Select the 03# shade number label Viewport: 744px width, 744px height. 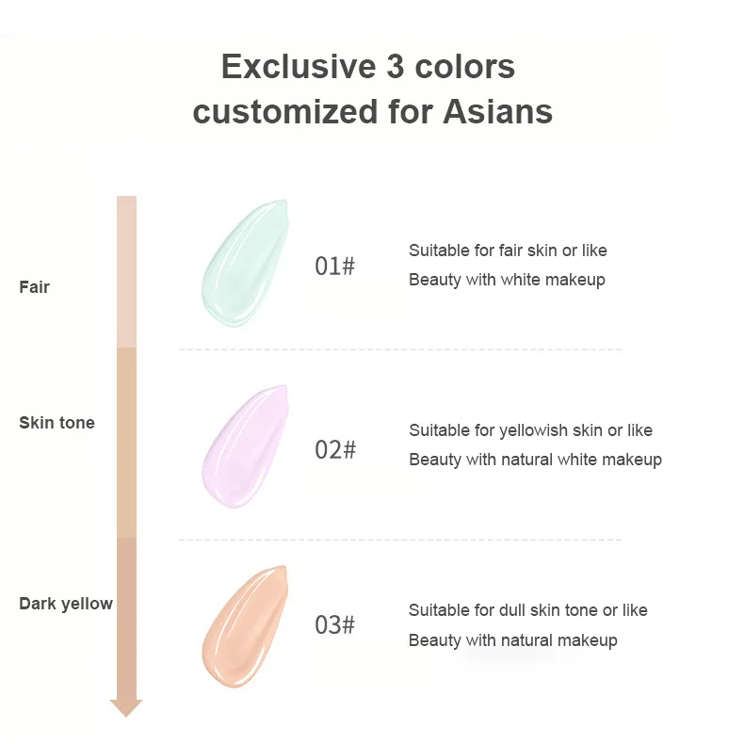point(334,625)
